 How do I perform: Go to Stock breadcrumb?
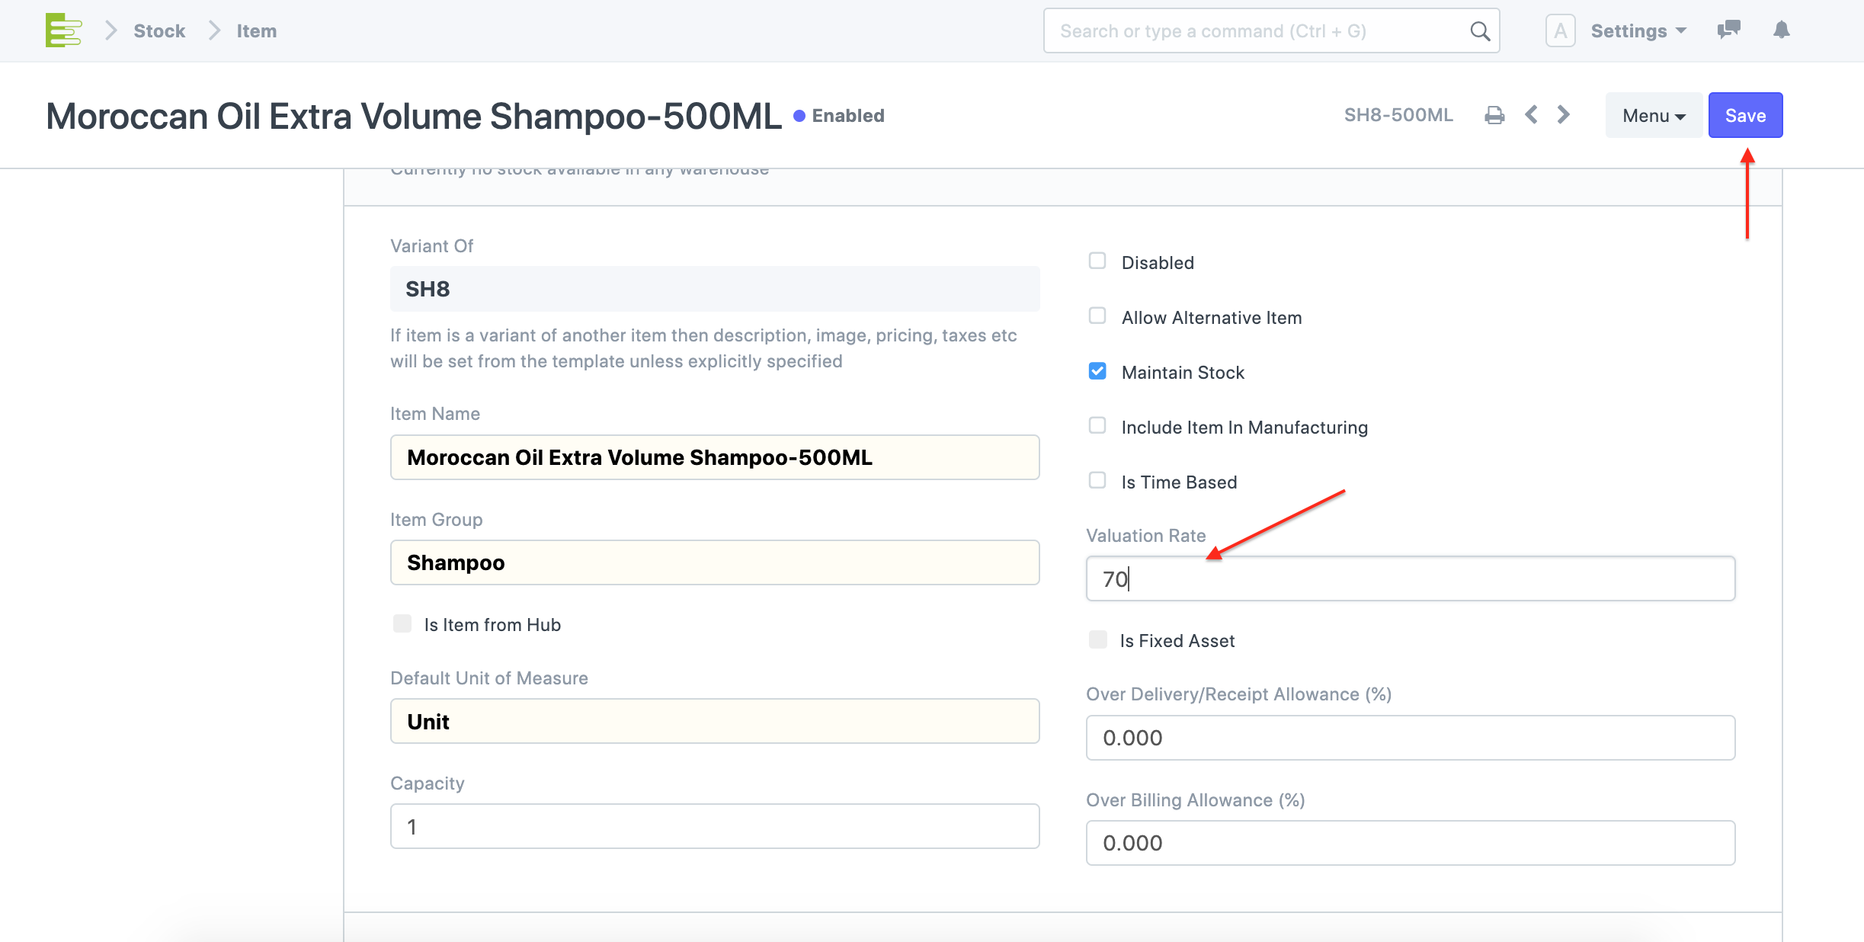click(159, 31)
